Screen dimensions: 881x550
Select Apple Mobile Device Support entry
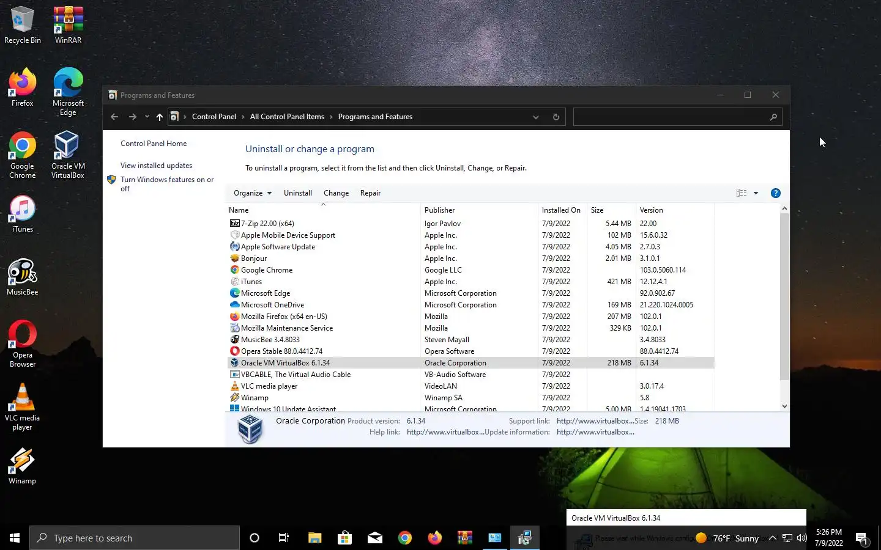pyautogui.click(x=470, y=235)
